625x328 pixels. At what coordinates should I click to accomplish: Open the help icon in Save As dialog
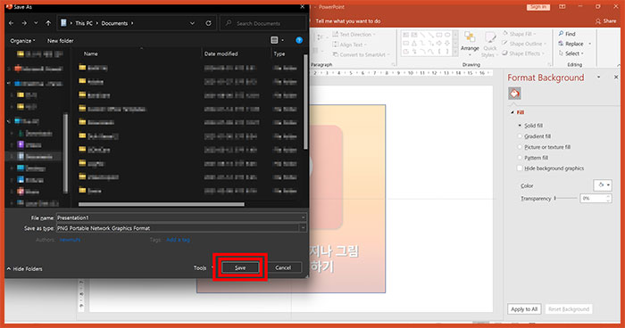coord(299,40)
